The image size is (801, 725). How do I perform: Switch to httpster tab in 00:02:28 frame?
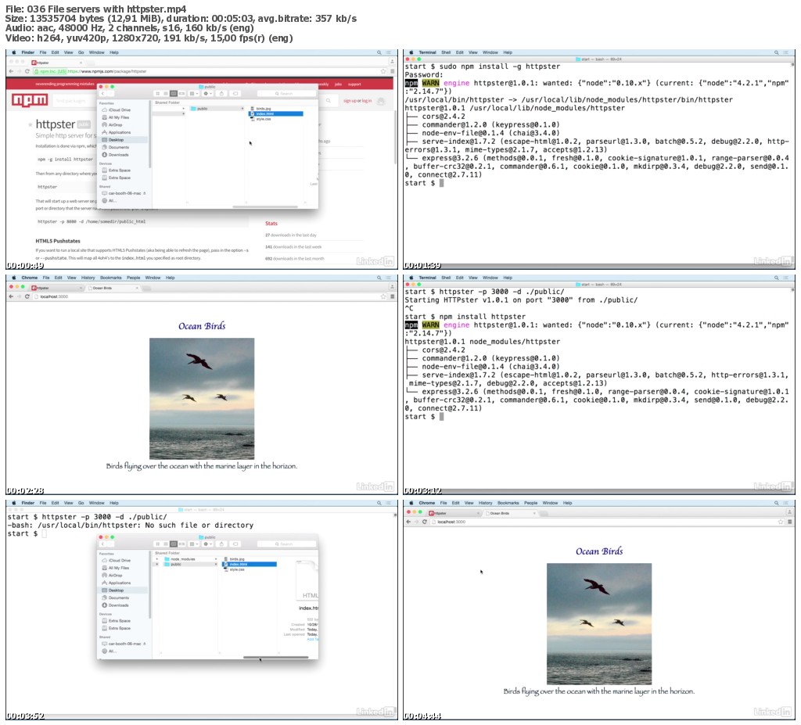pyautogui.click(x=56, y=288)
